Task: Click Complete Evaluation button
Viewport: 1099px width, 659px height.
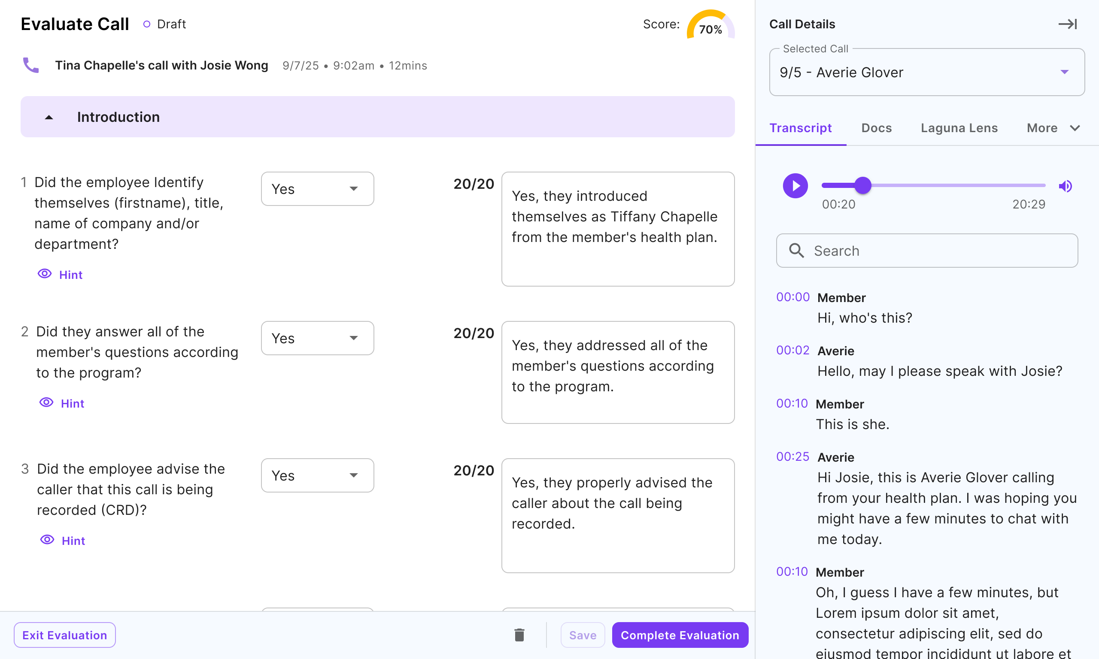Action: [x=680, y=635]
